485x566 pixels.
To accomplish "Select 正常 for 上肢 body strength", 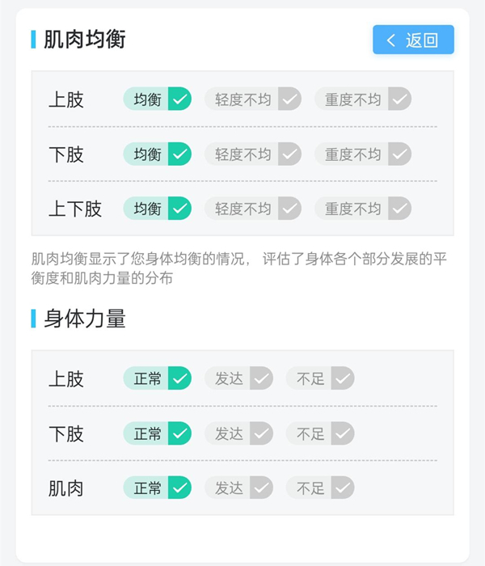I will [x=158, y=378].
